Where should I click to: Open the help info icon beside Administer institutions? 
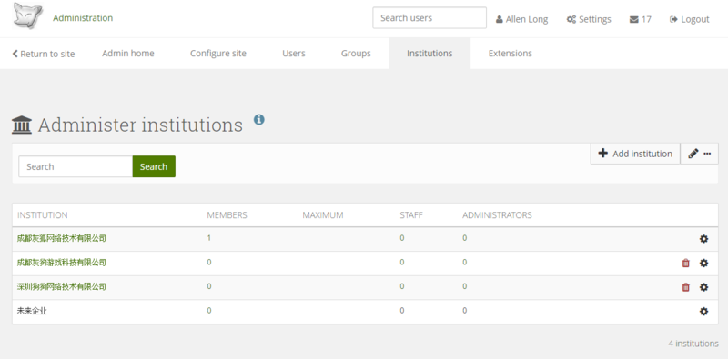(x=259, y=120)
